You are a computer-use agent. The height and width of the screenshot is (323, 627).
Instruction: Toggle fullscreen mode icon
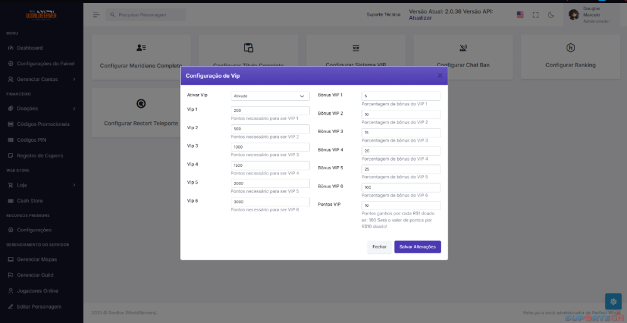535,14
